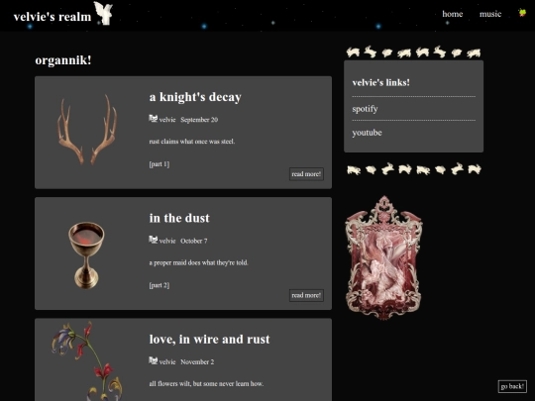Screen dimensions: 535x401
Task: Click 'rust claims what once was steel.' text
Action: (x=192, y=142)
